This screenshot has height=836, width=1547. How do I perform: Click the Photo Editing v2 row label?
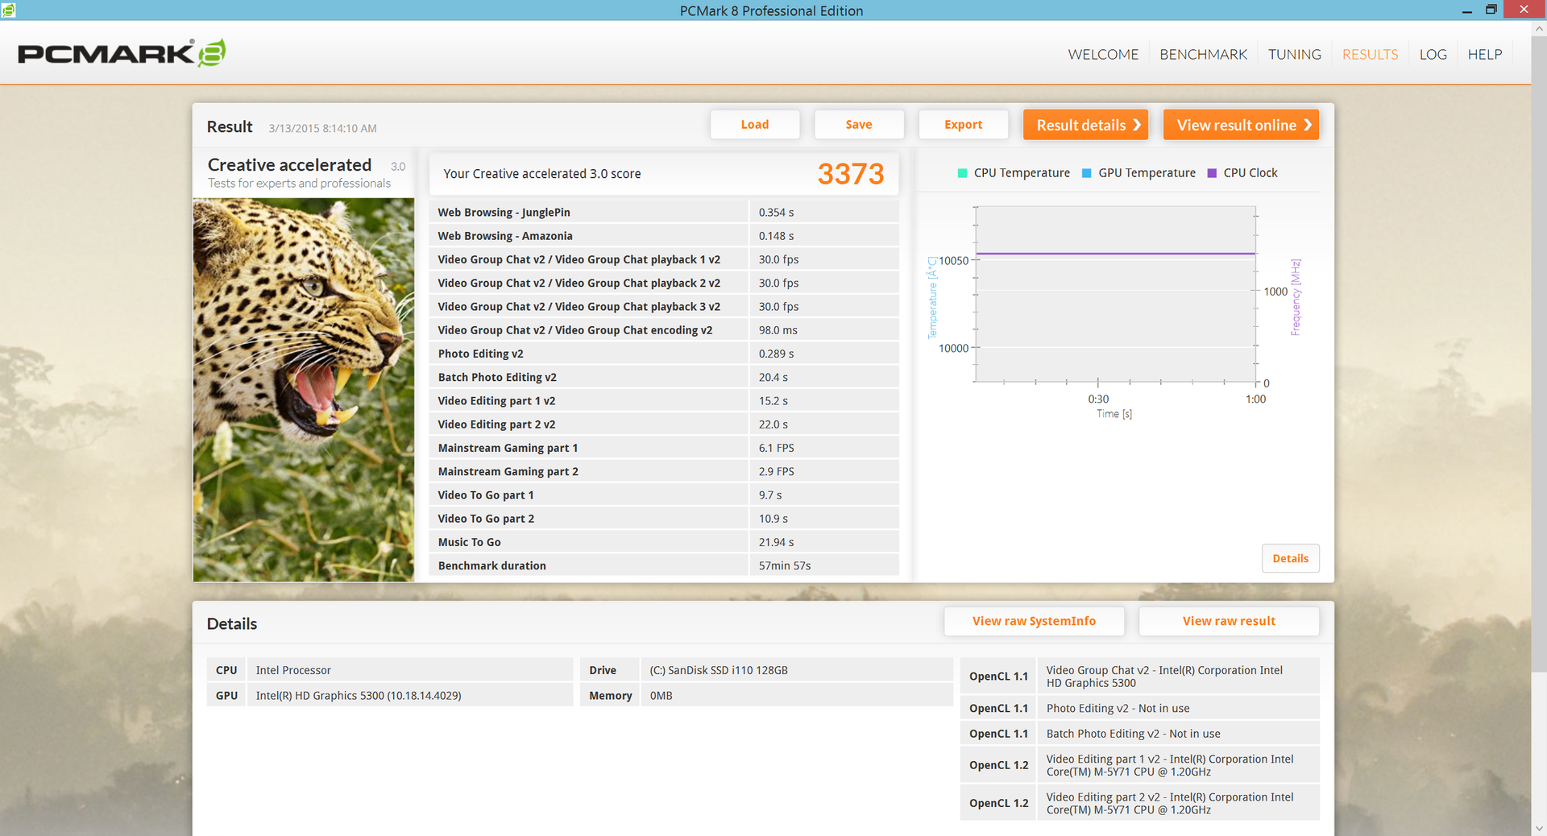pyautogui.click(x=481, y=354)
